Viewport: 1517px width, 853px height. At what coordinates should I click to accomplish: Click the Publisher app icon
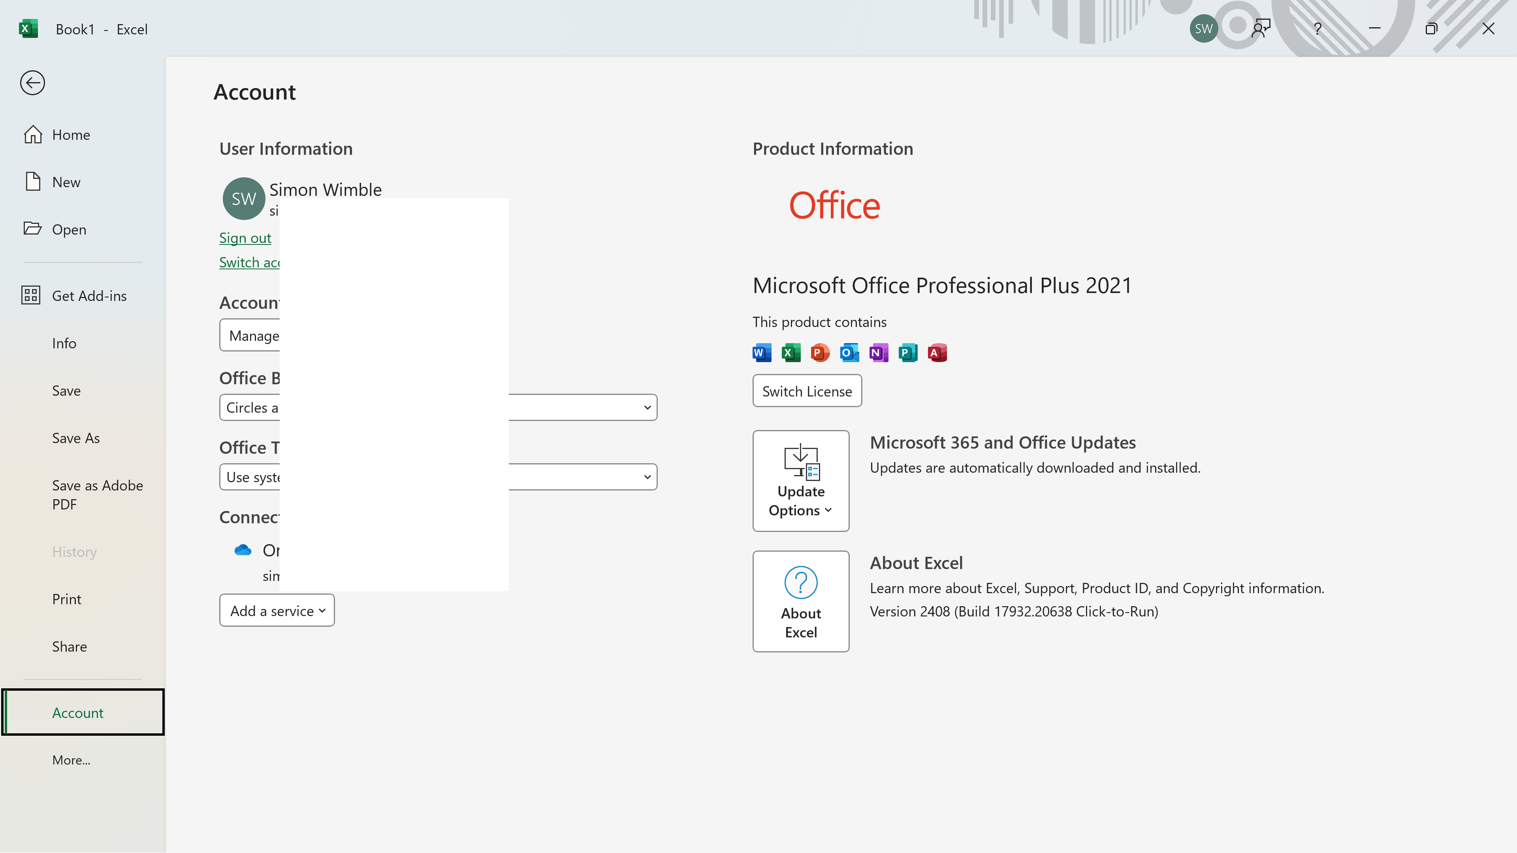point(907,353)
